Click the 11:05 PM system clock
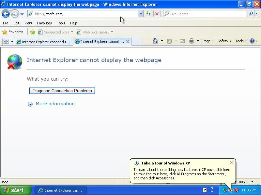Screen dimensions: 261x195 [249, 190]
